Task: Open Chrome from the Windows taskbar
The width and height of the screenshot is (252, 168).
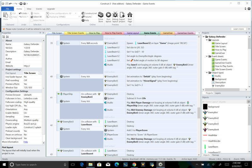Action: [134, 165]
